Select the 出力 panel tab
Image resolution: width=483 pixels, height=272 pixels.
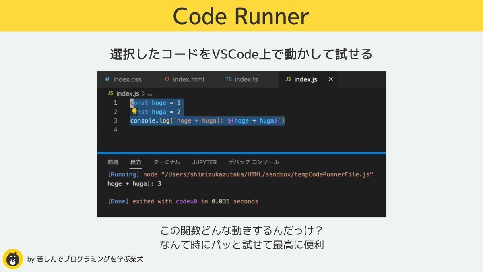136,162
